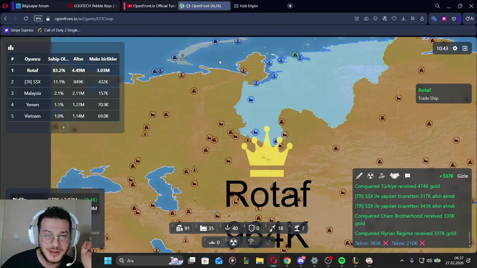Open Stripe Express bookmark
The width and height of the screenshot is (477, 268).
point(19,30)
